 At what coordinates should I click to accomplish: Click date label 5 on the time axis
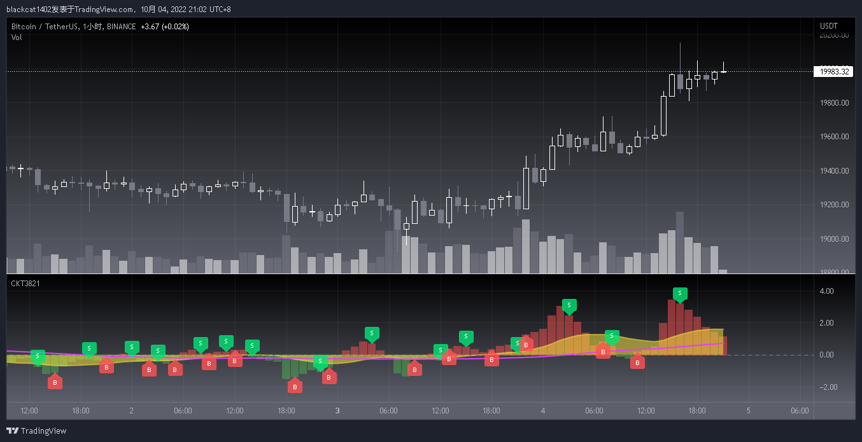pos(749,411)
